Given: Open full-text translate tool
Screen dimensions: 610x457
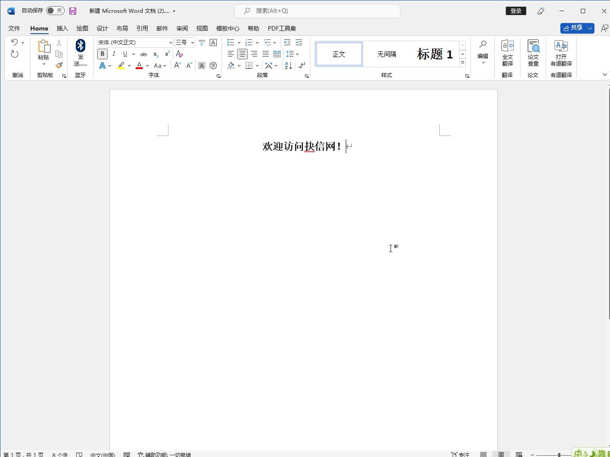Looking at the screenshot, I should tap(507, 52).
